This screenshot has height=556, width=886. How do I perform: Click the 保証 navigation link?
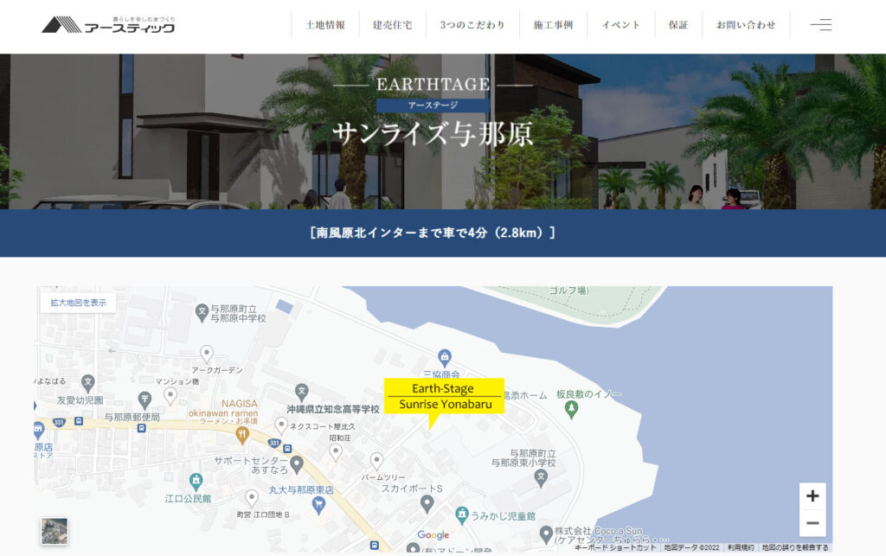pyautogui.click(x=678, y=25)
